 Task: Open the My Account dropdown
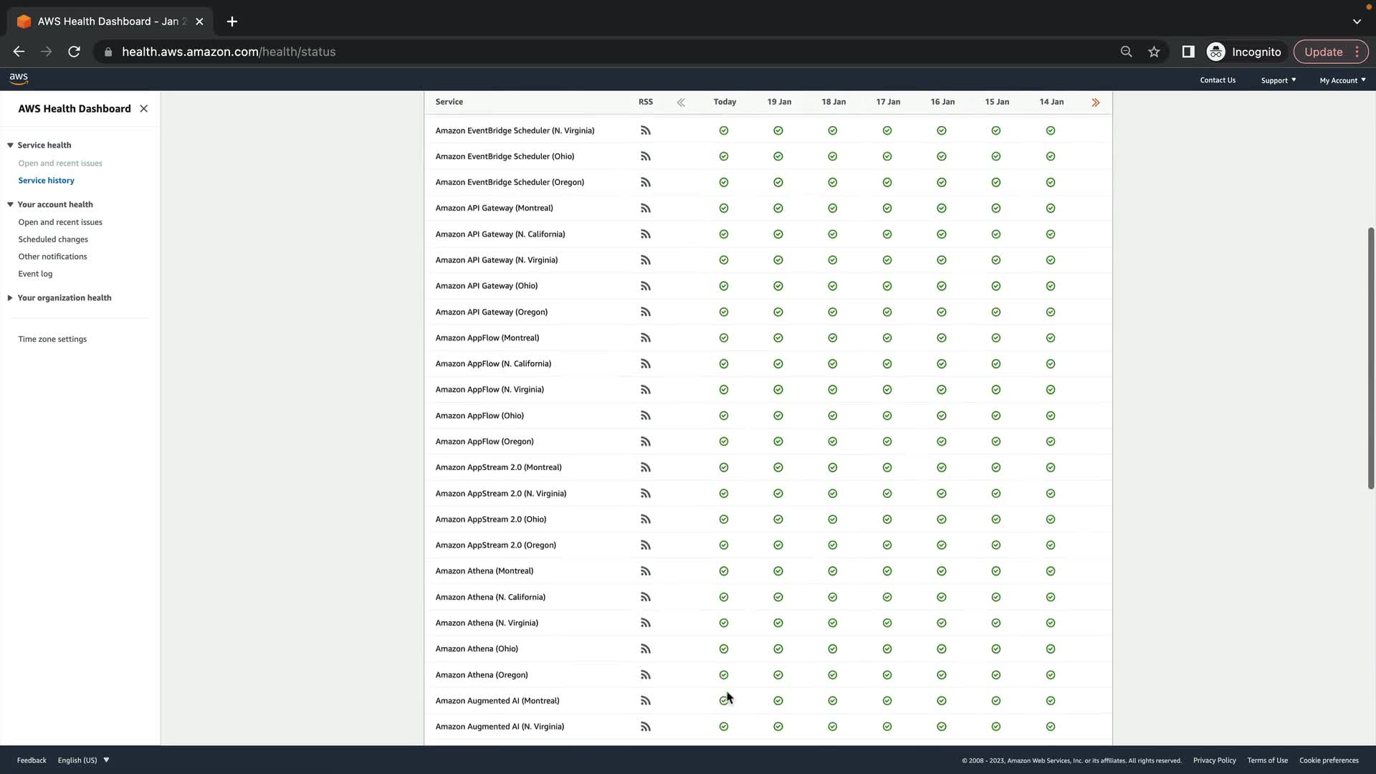pyautogui.click(x=1342, y=80)
